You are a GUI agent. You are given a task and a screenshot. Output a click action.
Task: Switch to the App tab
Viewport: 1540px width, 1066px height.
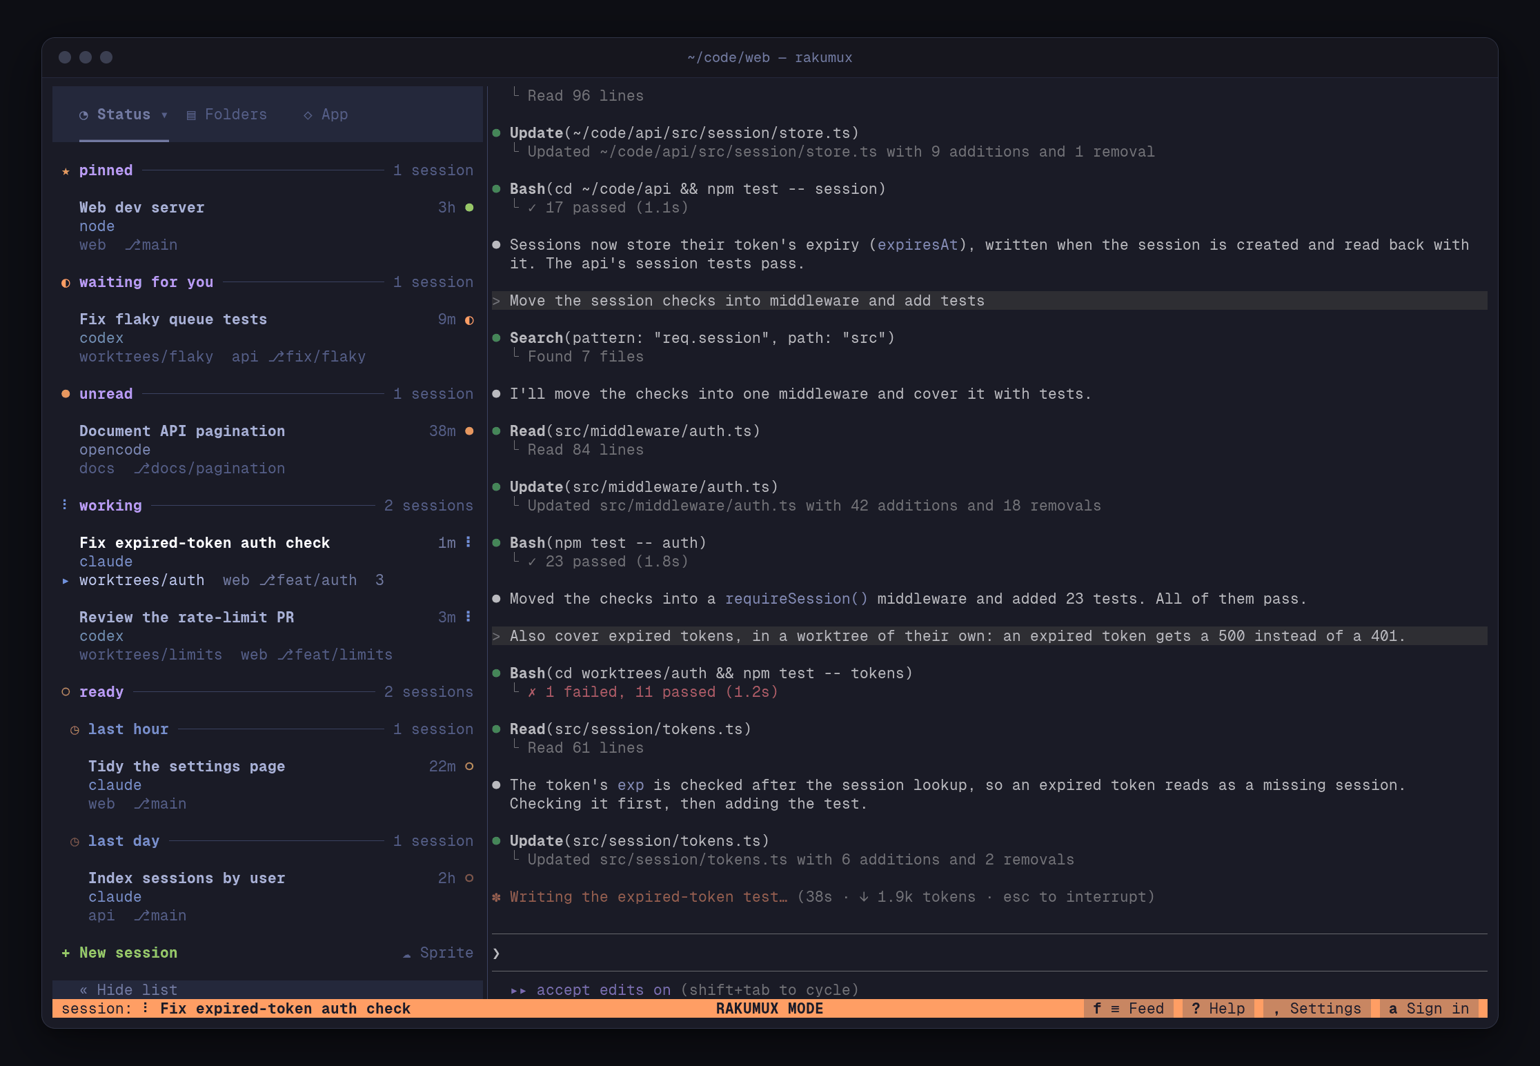[x=326, y=115]
